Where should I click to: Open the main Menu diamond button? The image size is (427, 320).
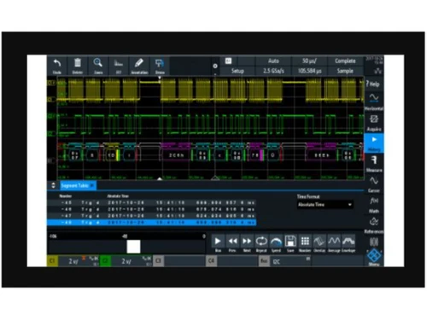(x=374, y=257)
